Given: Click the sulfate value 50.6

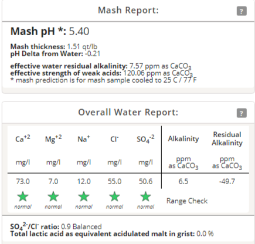Looking at the screenshot, I should tap(145, 181).
